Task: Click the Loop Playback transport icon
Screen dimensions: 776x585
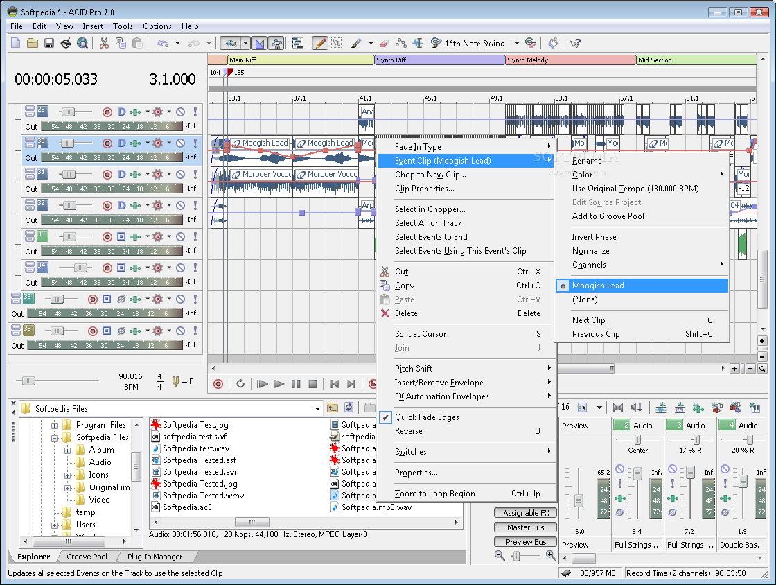Action: 240,383
